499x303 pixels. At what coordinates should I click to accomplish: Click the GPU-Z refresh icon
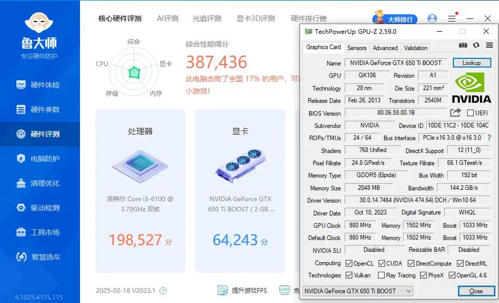[x=476, y=46]
